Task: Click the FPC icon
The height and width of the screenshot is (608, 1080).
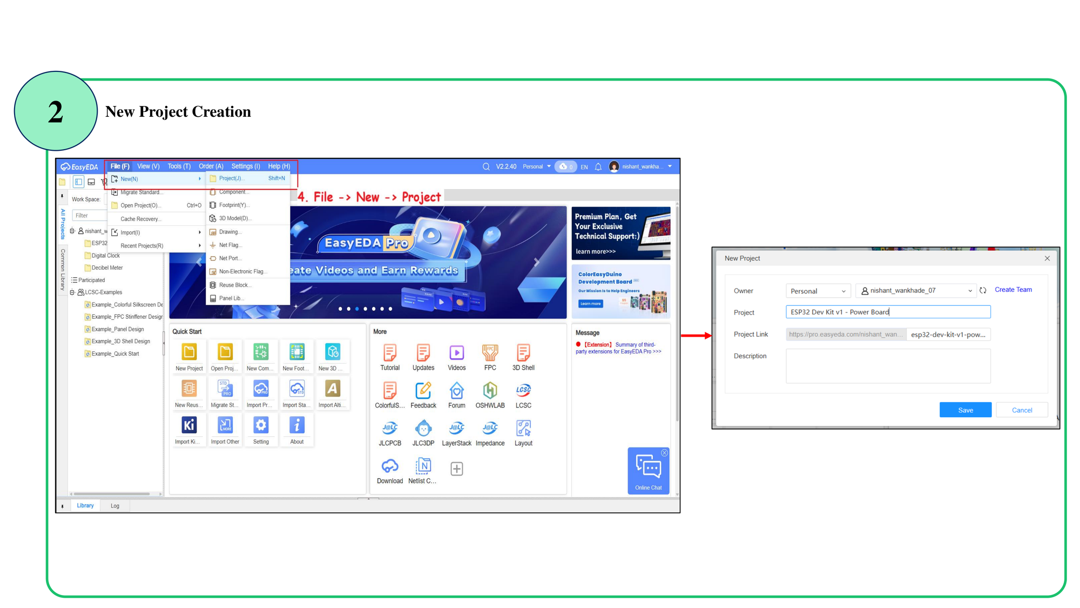Action: point(490,353)
